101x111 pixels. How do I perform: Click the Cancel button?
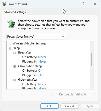(69, 106)
